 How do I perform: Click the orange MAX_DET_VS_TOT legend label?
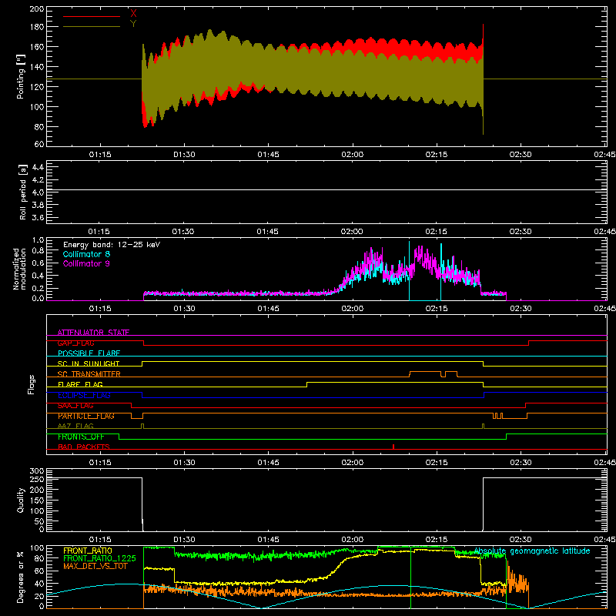[95, 566]
